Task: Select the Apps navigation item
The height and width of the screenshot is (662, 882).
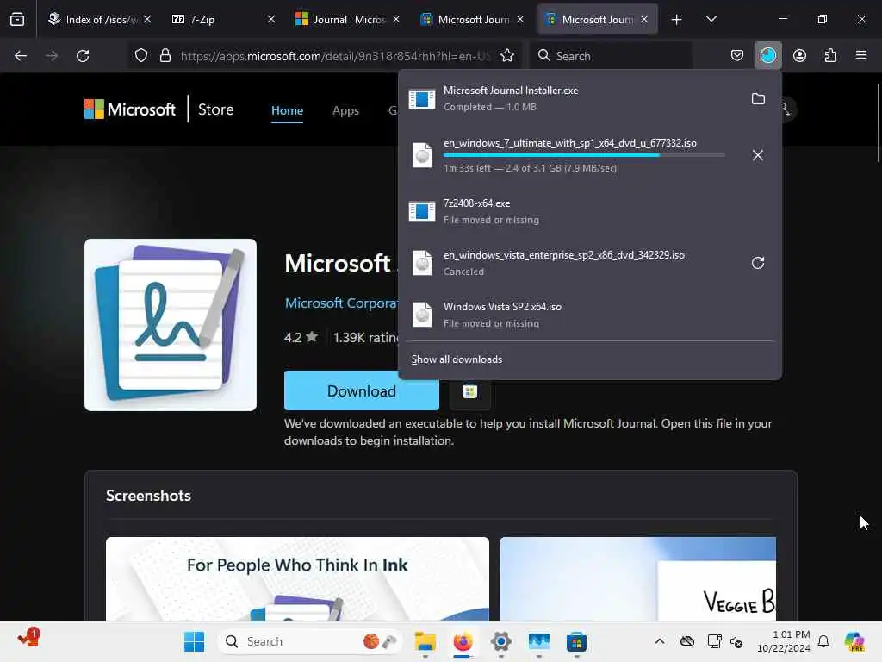Action: click(345, 110)
